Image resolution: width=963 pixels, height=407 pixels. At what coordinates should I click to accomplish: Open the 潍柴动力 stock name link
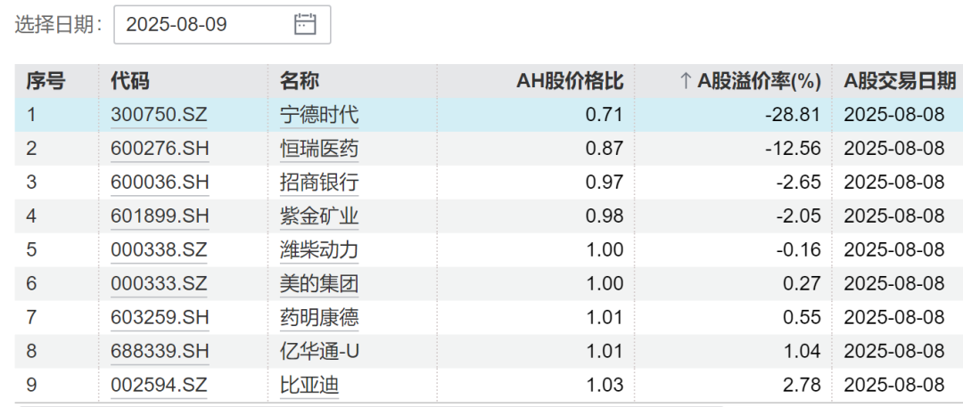[319, 250]
